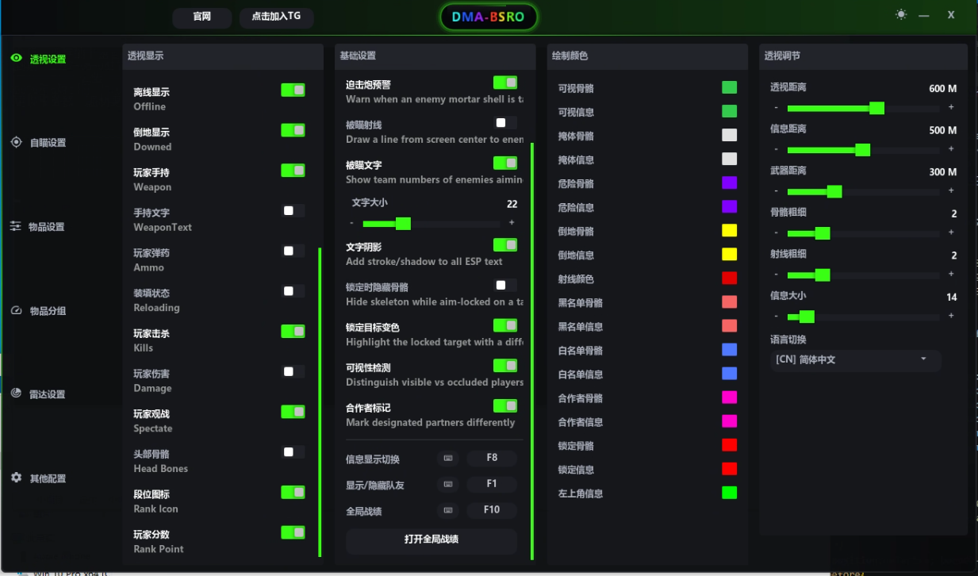Click the 射线颜色 red color swatch
Viewport: 978px width, 576px height.
[x=729, y=278]
